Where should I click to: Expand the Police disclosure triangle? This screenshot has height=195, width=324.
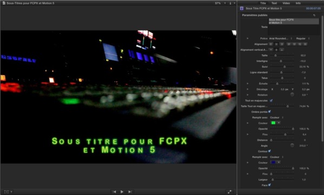[x=248, y=38]
